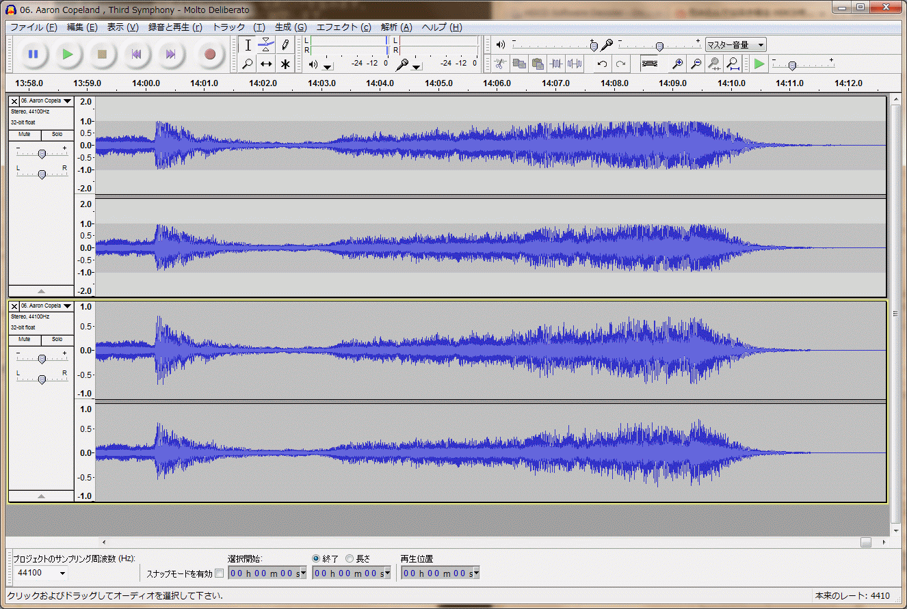Close the first track with its X button
This screenshot has width=907, height=609.
pyautogui.click(x=14, y=100)
